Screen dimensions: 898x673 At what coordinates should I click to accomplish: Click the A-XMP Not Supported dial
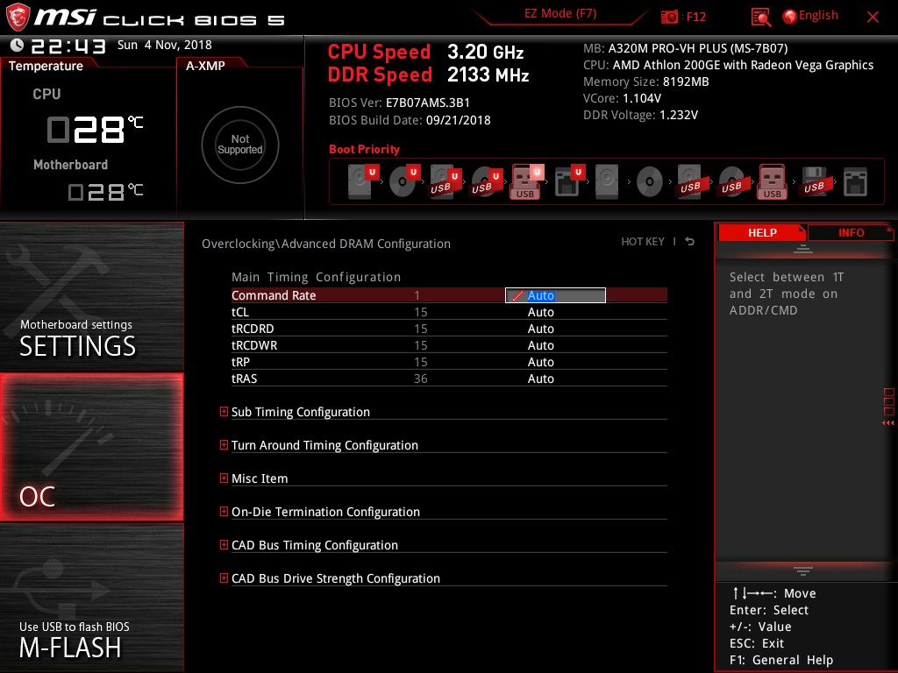click(240, 145)
